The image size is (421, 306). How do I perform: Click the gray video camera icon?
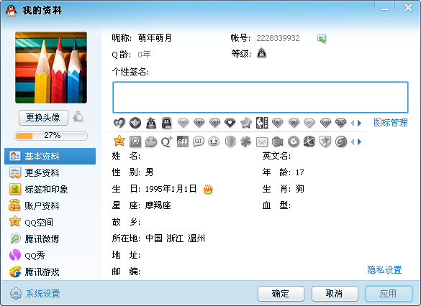pyautogui.click(x=278, y=142)
